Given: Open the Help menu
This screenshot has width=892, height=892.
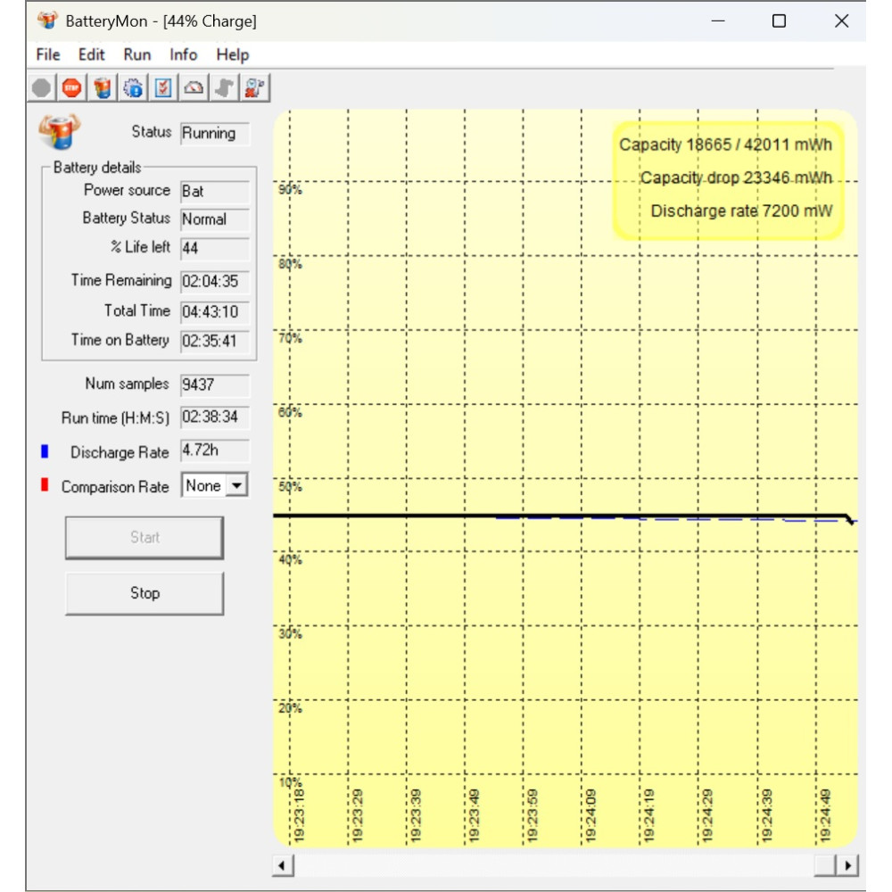Looking at the screenshot, I should pos(232,54).
